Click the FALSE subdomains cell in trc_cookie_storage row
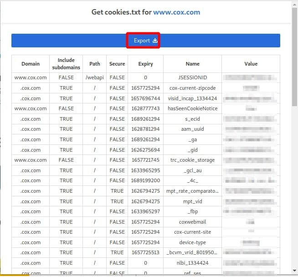Viewport: 298px width, 277px height. point(66,160)
